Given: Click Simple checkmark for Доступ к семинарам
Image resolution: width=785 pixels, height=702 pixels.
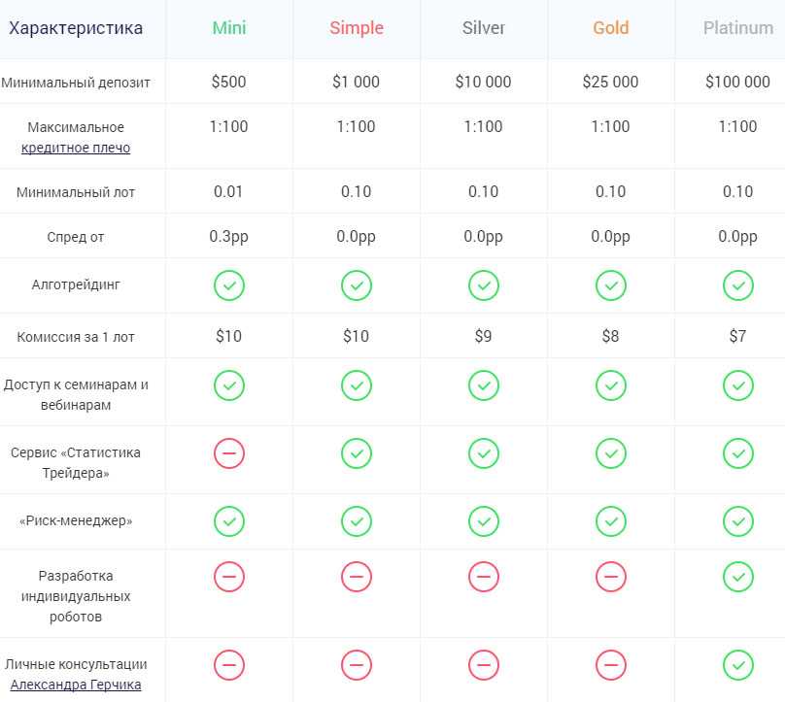Looking at the screenshot, I should [357, 385].
